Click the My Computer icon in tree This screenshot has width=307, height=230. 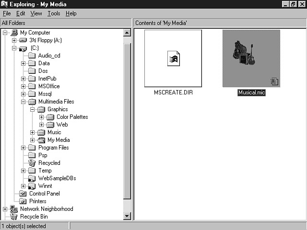(14, 33)
